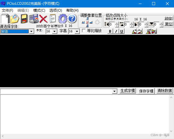The width and height of the screenshot is (174, 139).
Task: Click the right-edge margin arrow icon
Action: click(136, 24)
